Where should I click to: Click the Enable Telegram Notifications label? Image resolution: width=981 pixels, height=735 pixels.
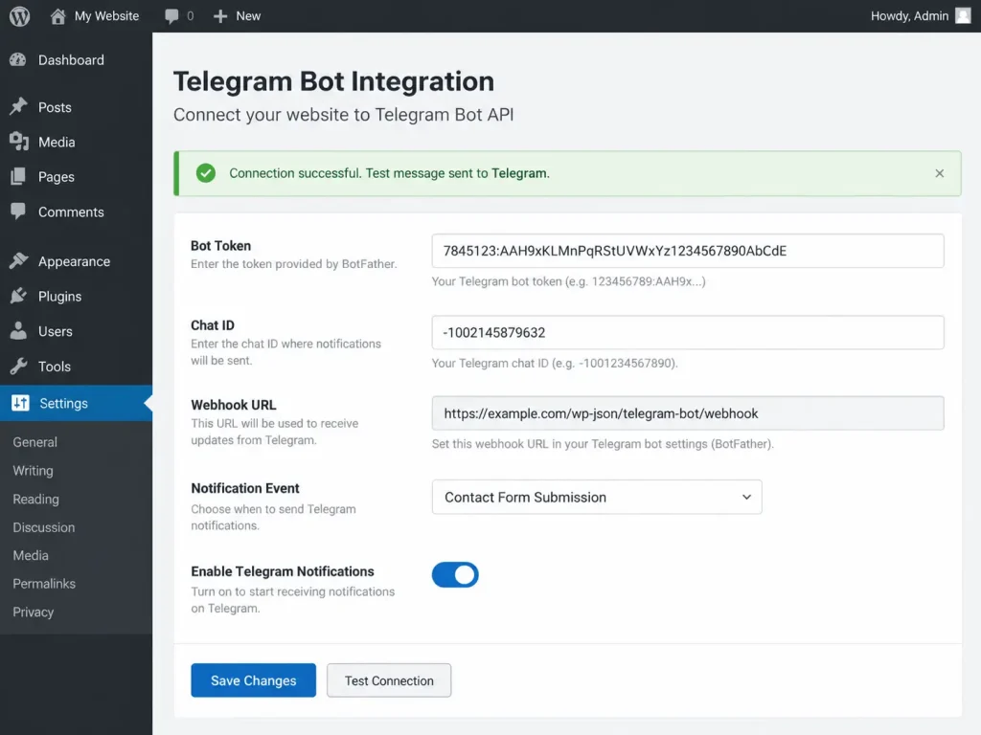(x=283, y=571)
